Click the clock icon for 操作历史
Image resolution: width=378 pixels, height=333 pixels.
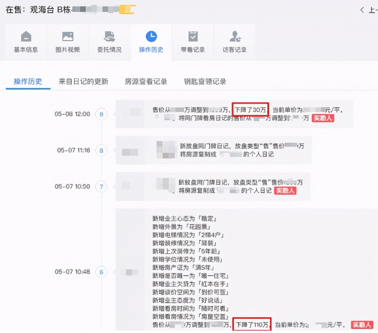[x=151, y=36]
